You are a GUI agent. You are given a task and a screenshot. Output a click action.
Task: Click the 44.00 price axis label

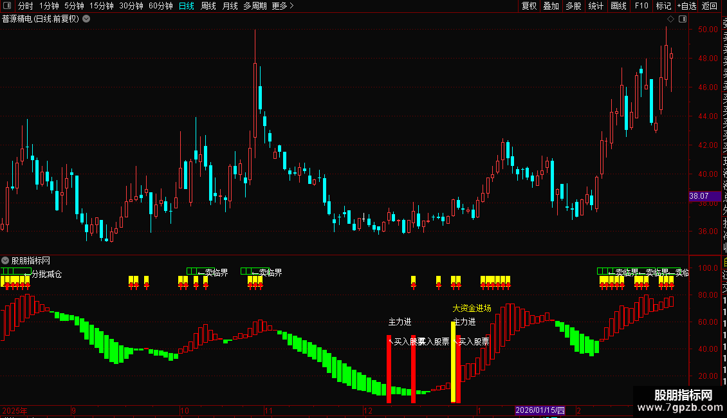tap(708, 116)
